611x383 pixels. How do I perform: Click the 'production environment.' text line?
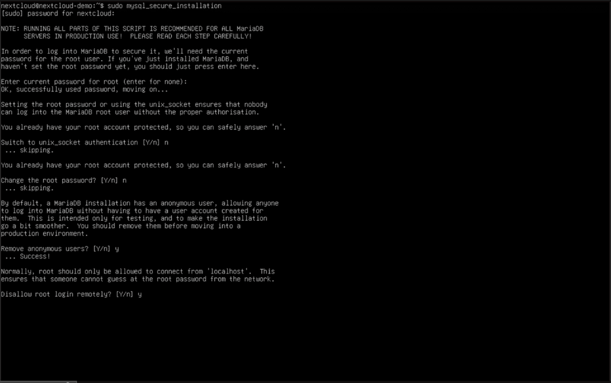tap(44, 233)
